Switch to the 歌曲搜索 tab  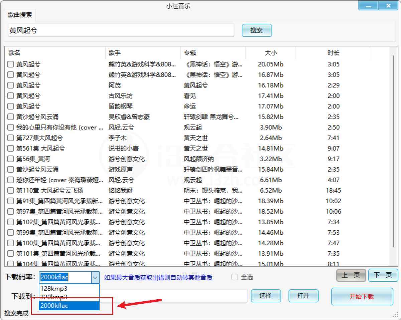[x=20, y=14]
